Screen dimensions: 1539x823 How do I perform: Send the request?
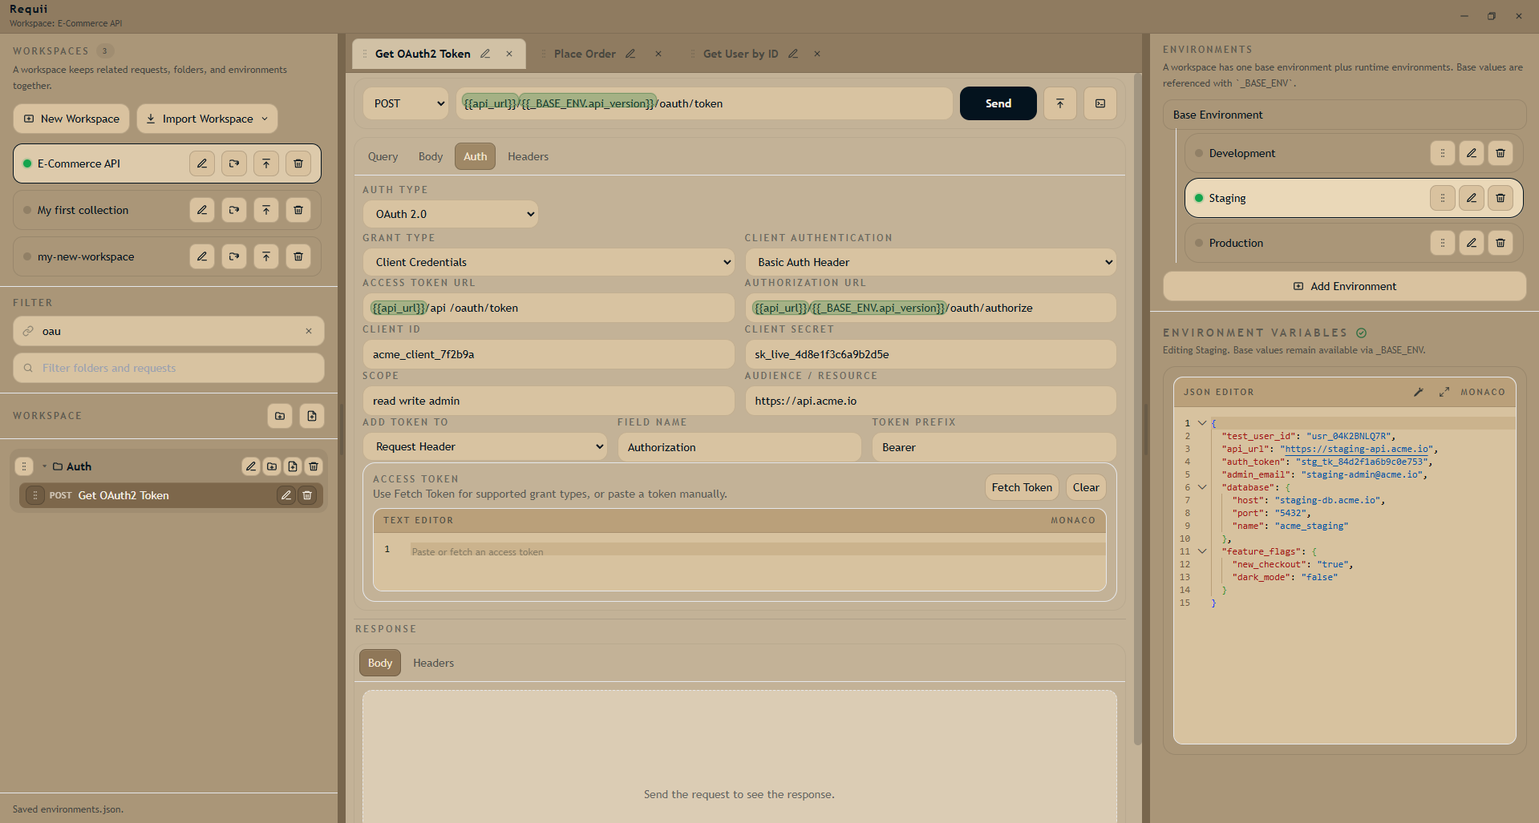(x=998, y=103)
